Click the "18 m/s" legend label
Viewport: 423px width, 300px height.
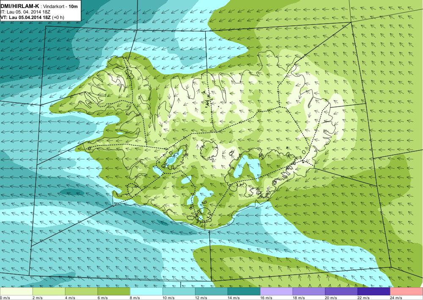click(299, 298)
